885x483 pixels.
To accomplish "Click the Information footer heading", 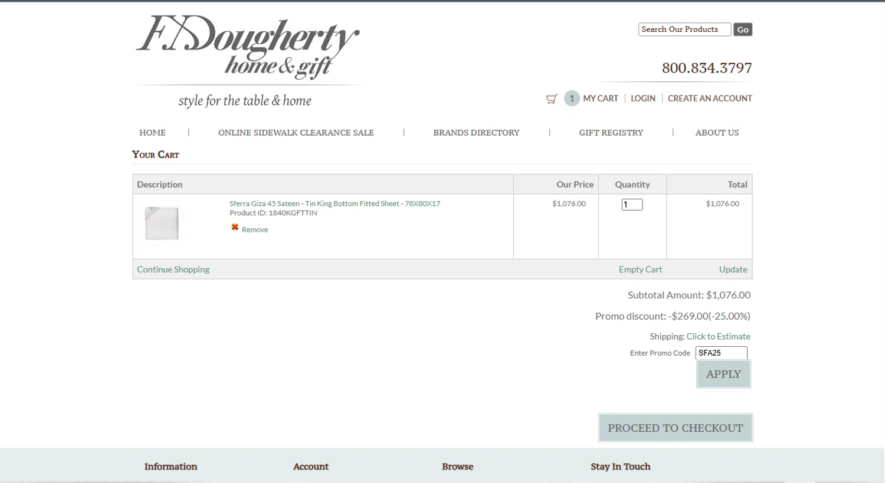I will click(171, 466).
